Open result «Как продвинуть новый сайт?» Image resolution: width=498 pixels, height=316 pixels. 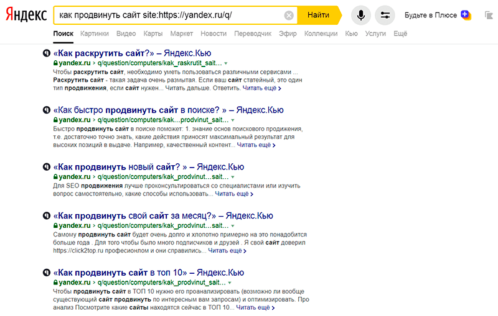click(149, 166)
